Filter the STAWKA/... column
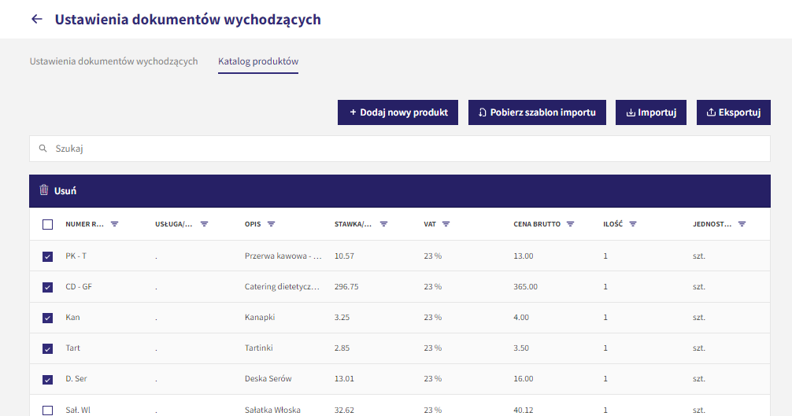 pyautogui.click(x=384, y=224)
